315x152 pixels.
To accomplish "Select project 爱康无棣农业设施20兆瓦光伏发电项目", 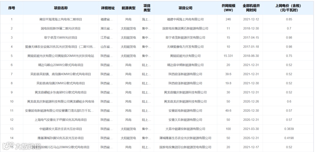I will (x=61, y=47).
